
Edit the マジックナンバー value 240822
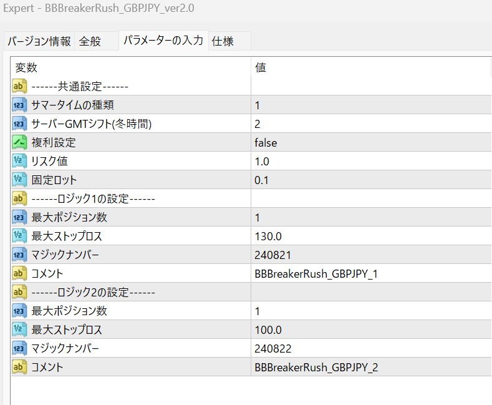click(x=371, y=348)
